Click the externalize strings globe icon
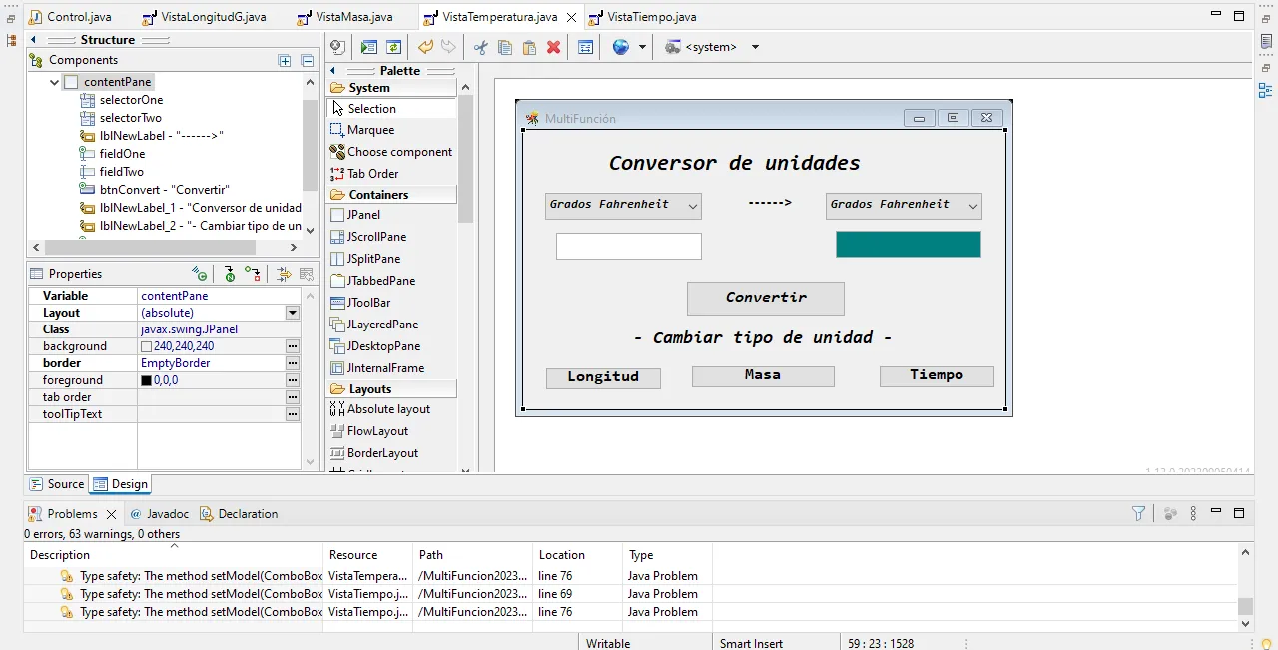 click(621, 47)
